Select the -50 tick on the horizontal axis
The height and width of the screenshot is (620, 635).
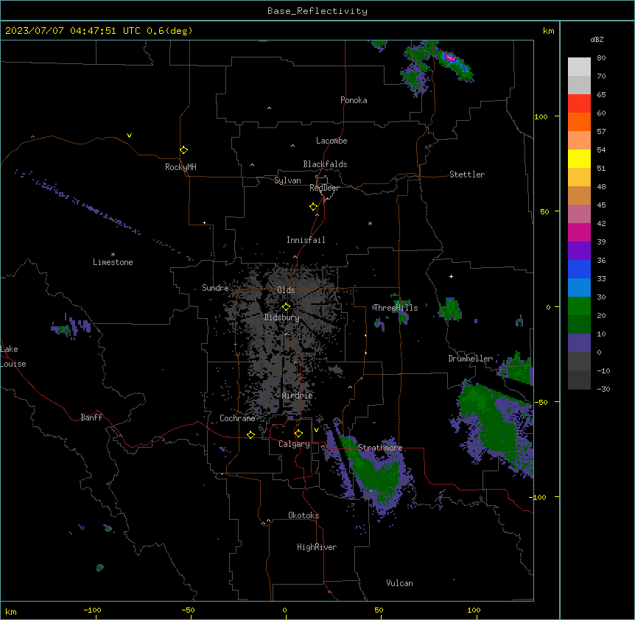(188, 610)
